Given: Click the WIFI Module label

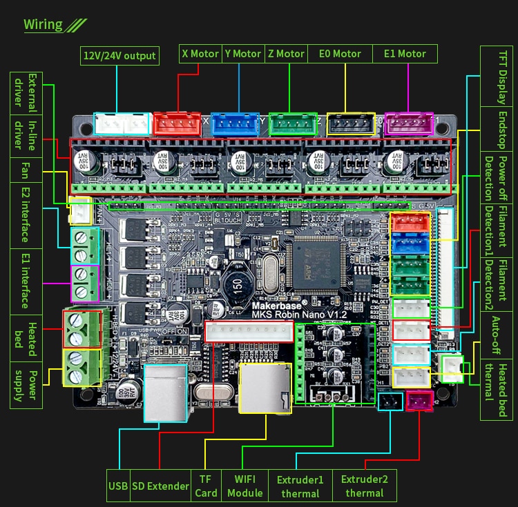Looking at the screenshot, I should [244, 486].
